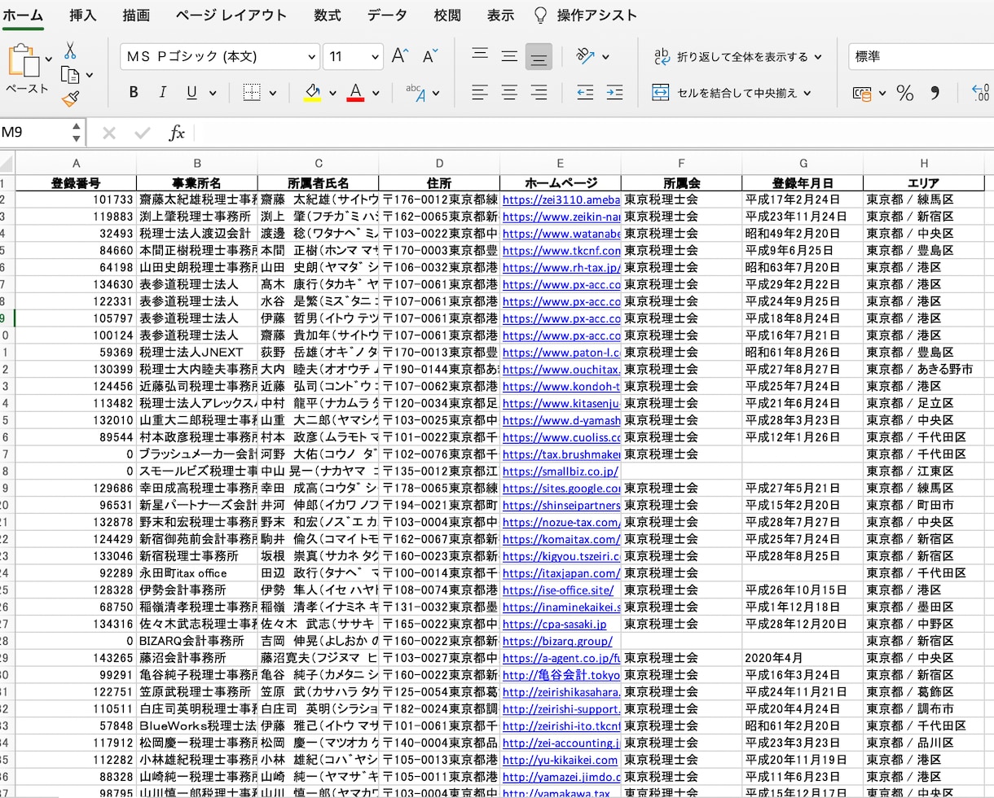Switch to the 描画 tab

click(x=136, y=15)
